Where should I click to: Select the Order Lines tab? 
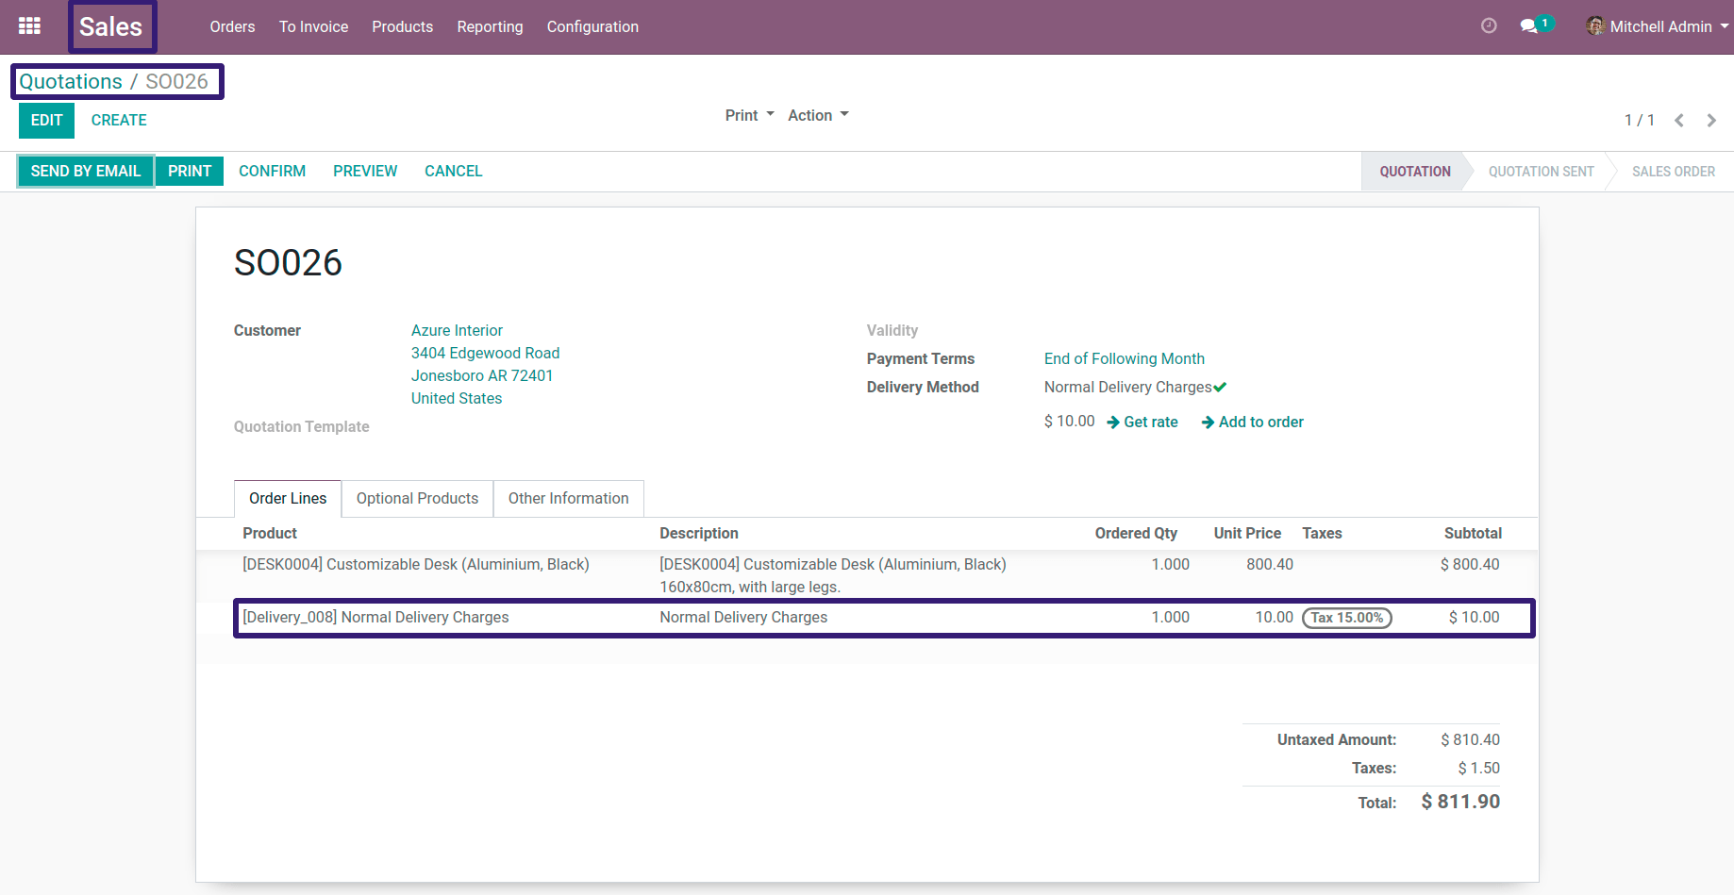tap(288, 498)
